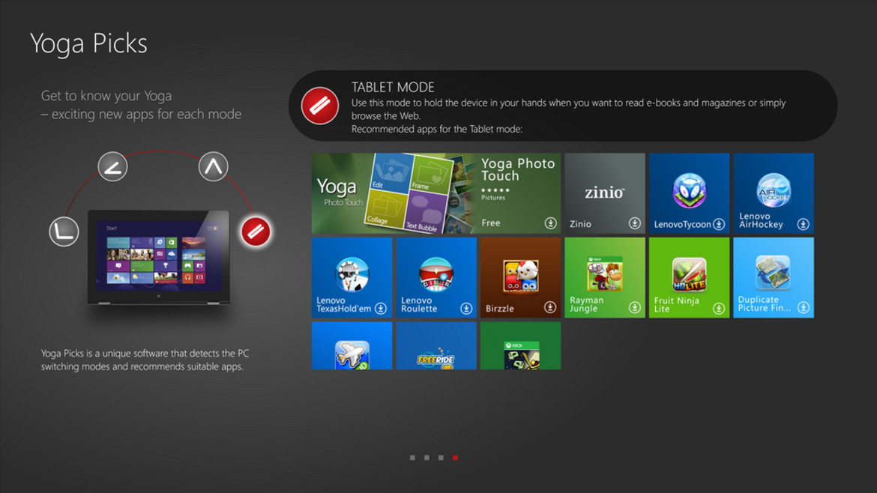Click the Pictures category label
Image resolution: width=877 pixels, height=493 pixels.
tap(492, 197)
